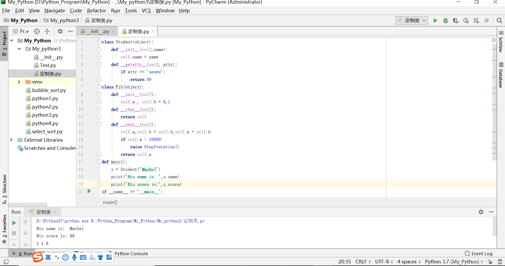Open the SciView side panel
The image size is (505, 266).
click(x=501, y=42)
